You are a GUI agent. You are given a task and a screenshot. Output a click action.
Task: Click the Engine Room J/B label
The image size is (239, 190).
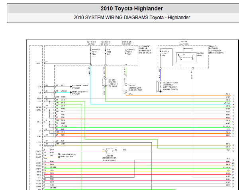point(216,49)
